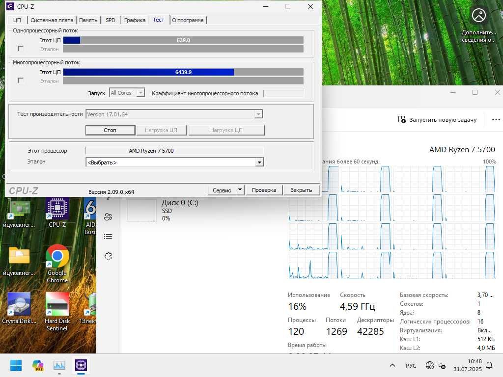Show hidden tray icons

(x=392, y=365)
